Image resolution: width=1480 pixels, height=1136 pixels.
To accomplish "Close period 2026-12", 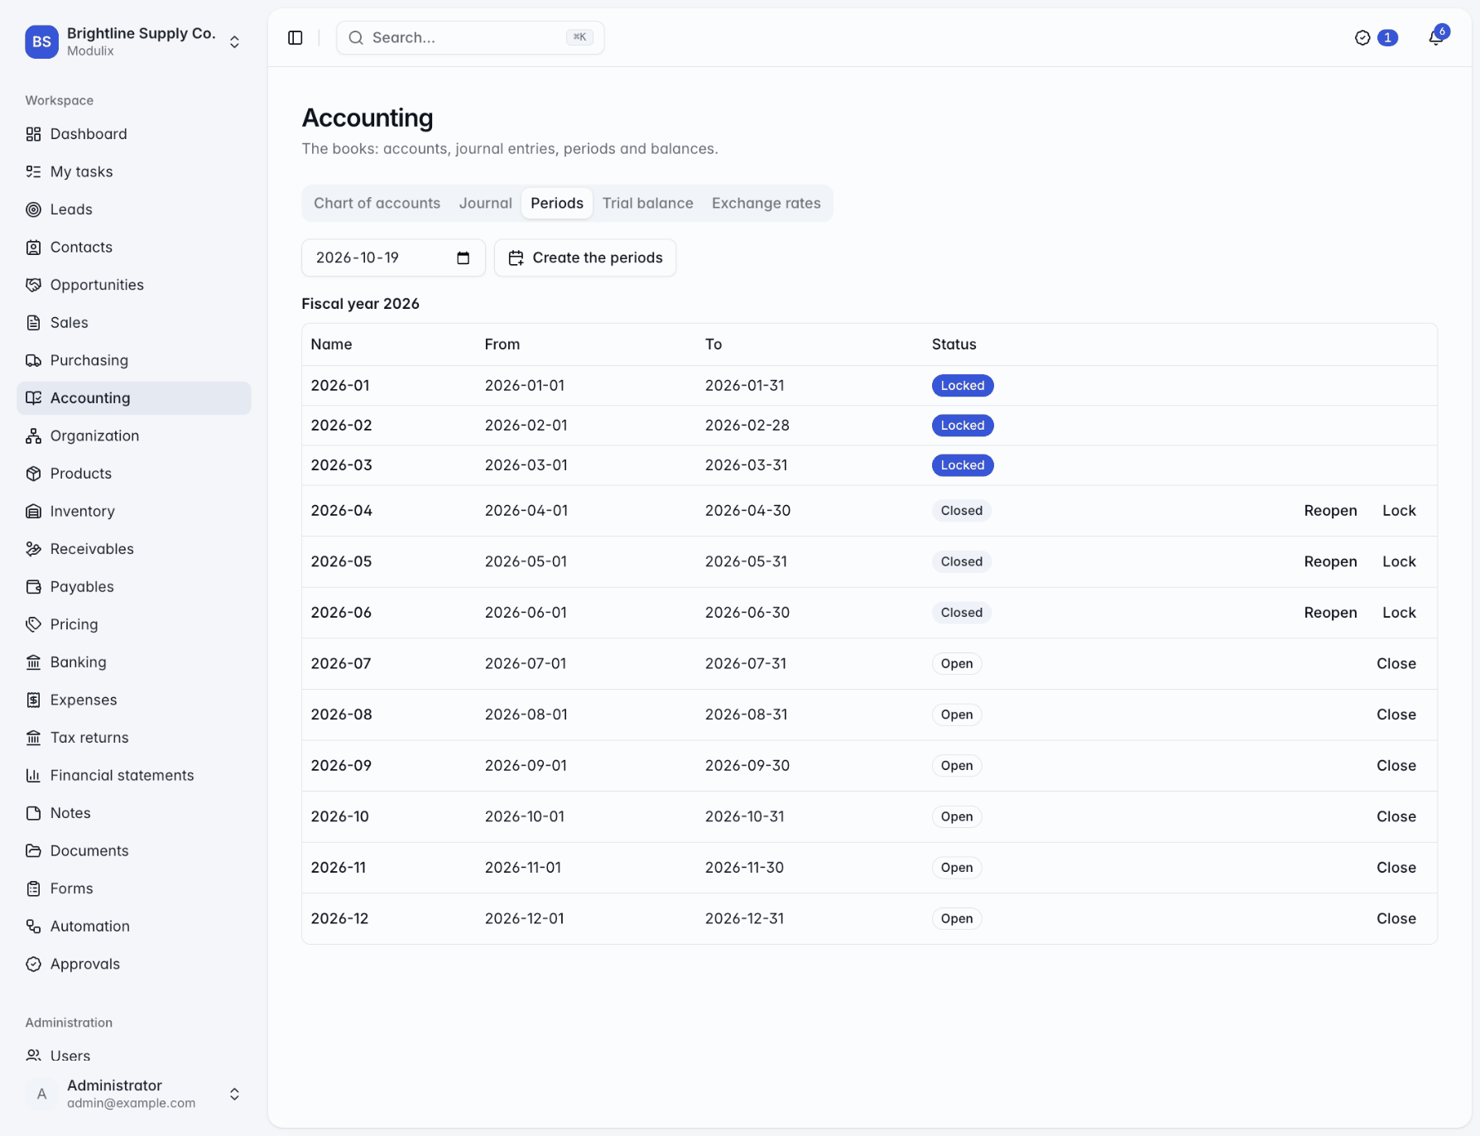I will click(x=1396, y=918).
